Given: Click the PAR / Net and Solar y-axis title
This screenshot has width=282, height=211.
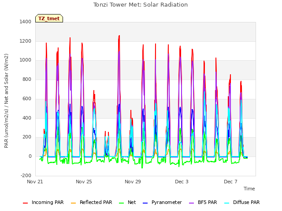Looking at the screenshot, I should tap(6, 101).
